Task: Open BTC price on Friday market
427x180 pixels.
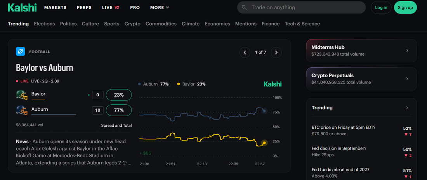Action: pyautogui.click(x=361, y=131)
